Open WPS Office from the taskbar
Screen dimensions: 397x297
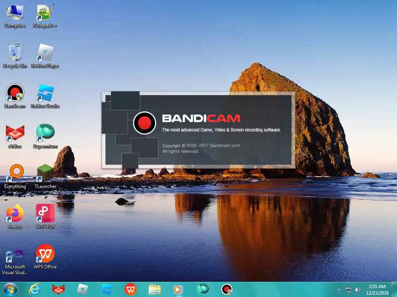(x=131, y=289)
